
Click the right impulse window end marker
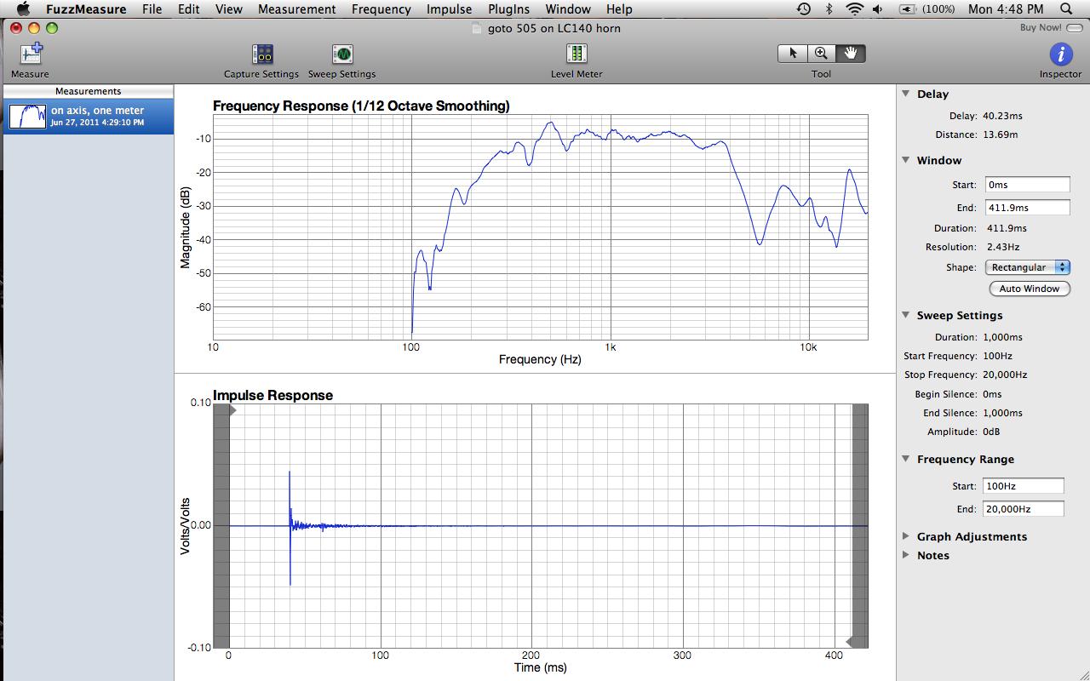coord(849,642)
